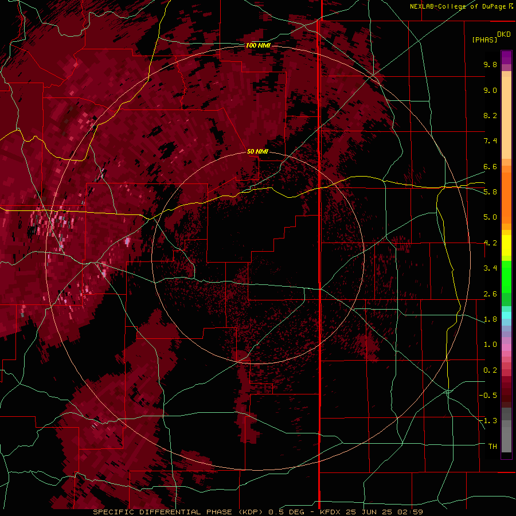The image size is (516, 516).
Task: Click the SPECIFIC DIFFERENTIAL PHASE (KDP) caption
Action: click(x=178, y=512)
